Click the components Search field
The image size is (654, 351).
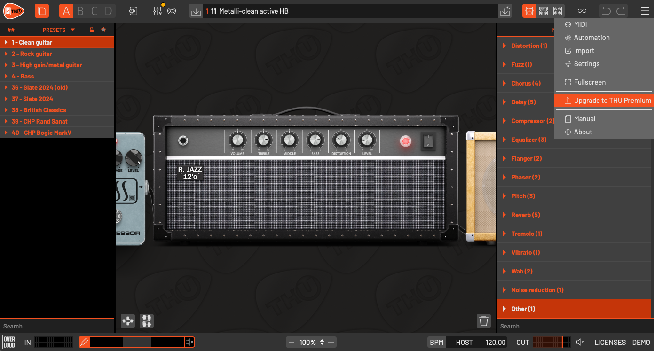574,326
